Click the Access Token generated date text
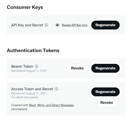 click(29, 93)
